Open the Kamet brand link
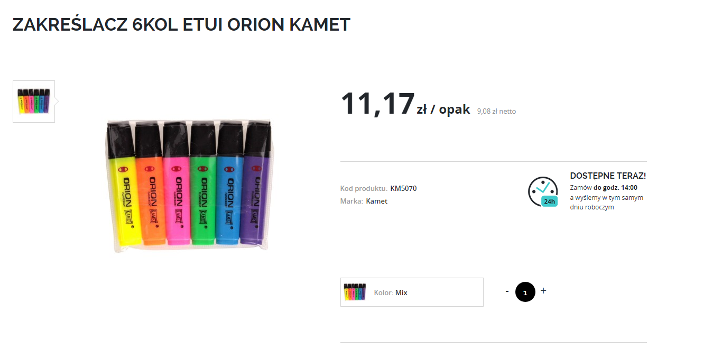Screen dimensions: 722x358 coord(376,201)
